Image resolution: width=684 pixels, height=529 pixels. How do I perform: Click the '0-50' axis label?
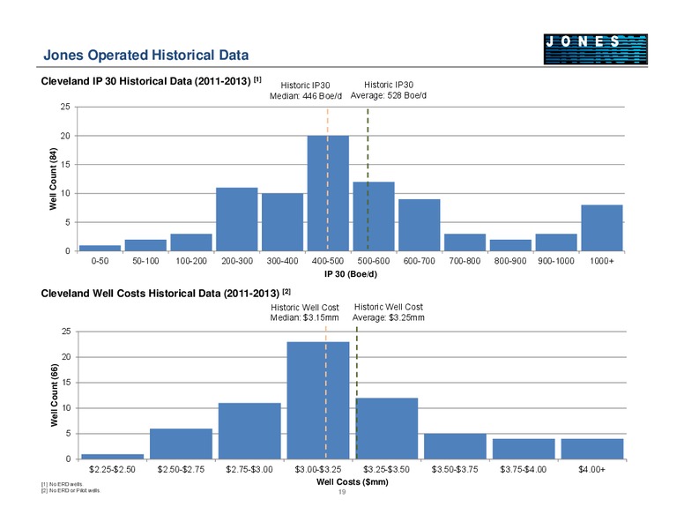[100, 261]
